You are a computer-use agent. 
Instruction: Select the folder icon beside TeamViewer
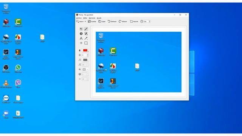point(18,99)
